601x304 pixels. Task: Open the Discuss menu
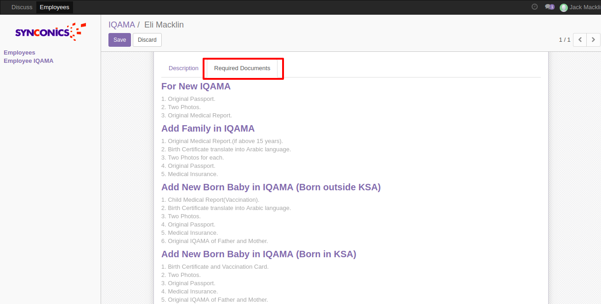tap(22, 7)
